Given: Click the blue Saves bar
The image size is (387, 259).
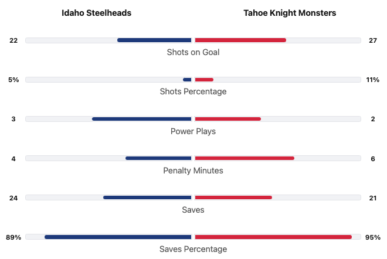Looking at the screenshot, I should pos(147,197).
